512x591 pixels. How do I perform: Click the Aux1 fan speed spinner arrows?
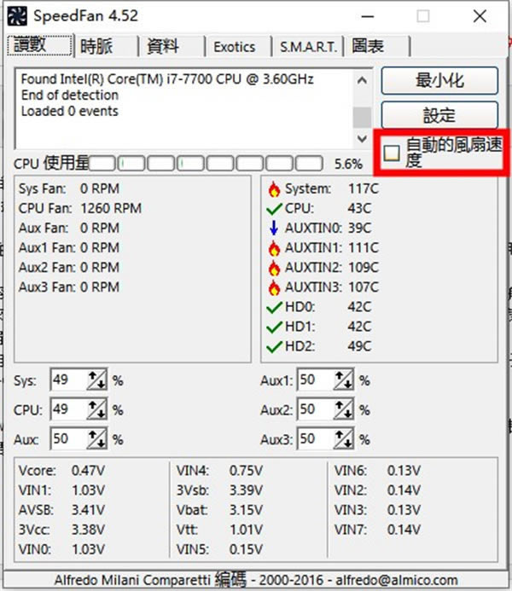tap(344, 380)
